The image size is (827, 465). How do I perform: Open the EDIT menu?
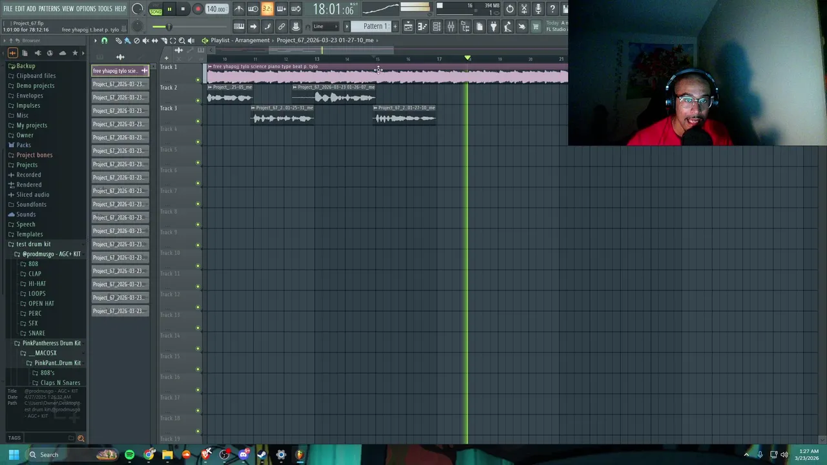click(x=20, y=9)
